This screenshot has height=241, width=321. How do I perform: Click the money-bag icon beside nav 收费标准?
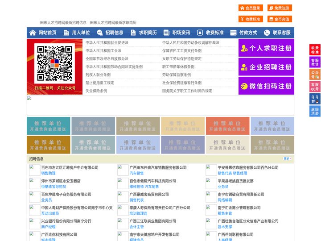pos(200,33)
